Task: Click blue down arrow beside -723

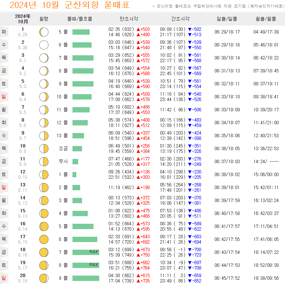Action: [x=190, y=255]
